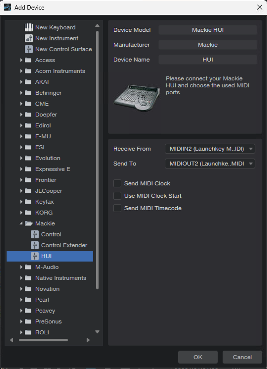Click the Access folder icon
Viewport: 267px width, 369px height.
click(28, 60)
